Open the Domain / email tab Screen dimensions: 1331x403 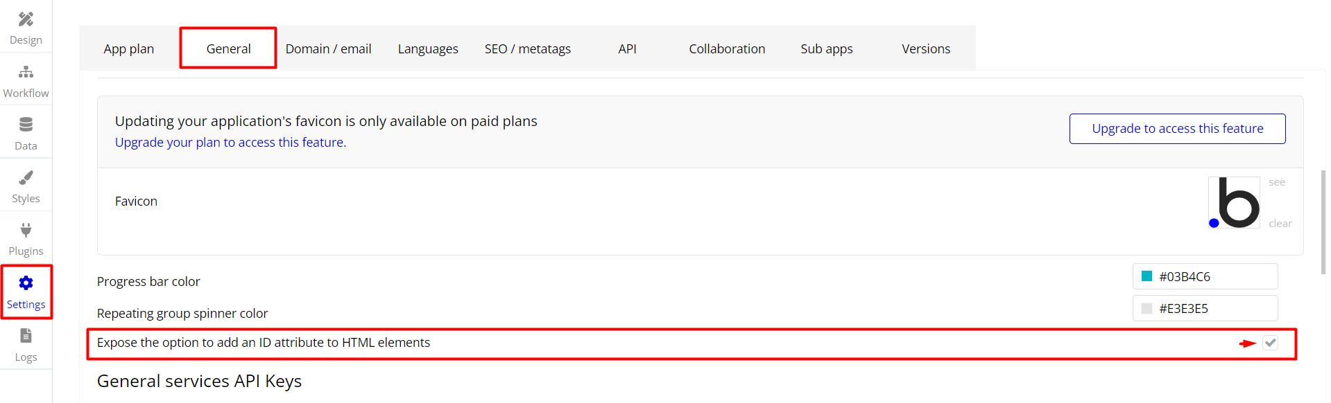pos(328,49)
